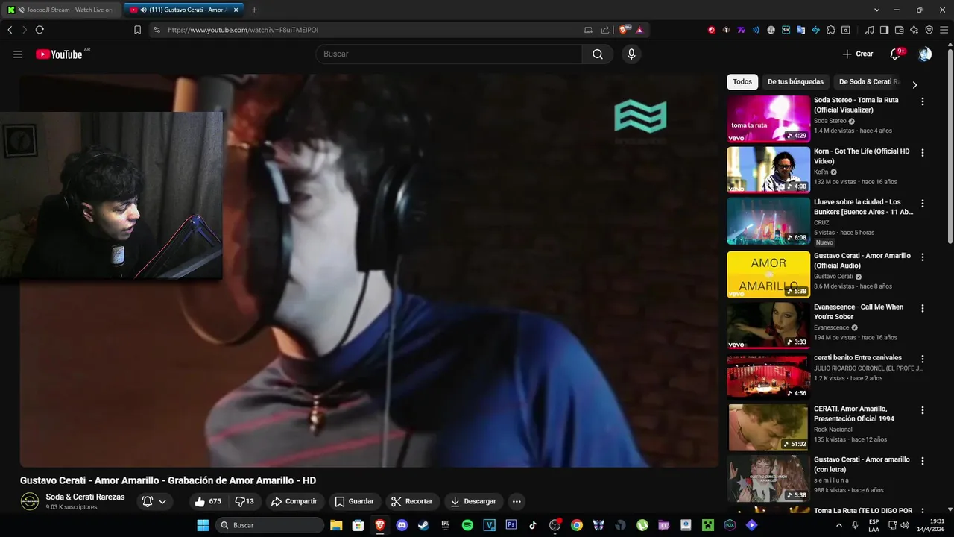
Task: Reload the page in the browser
Action: pos(40,30)
